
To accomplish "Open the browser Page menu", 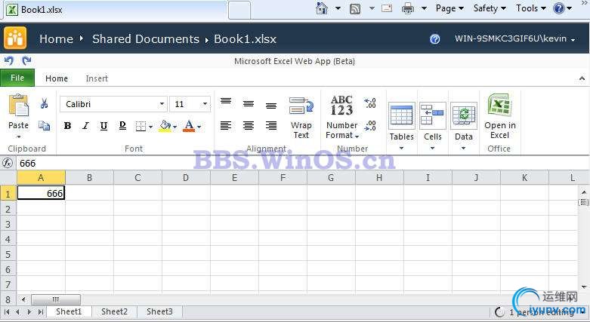I will (x=449, y=8).
